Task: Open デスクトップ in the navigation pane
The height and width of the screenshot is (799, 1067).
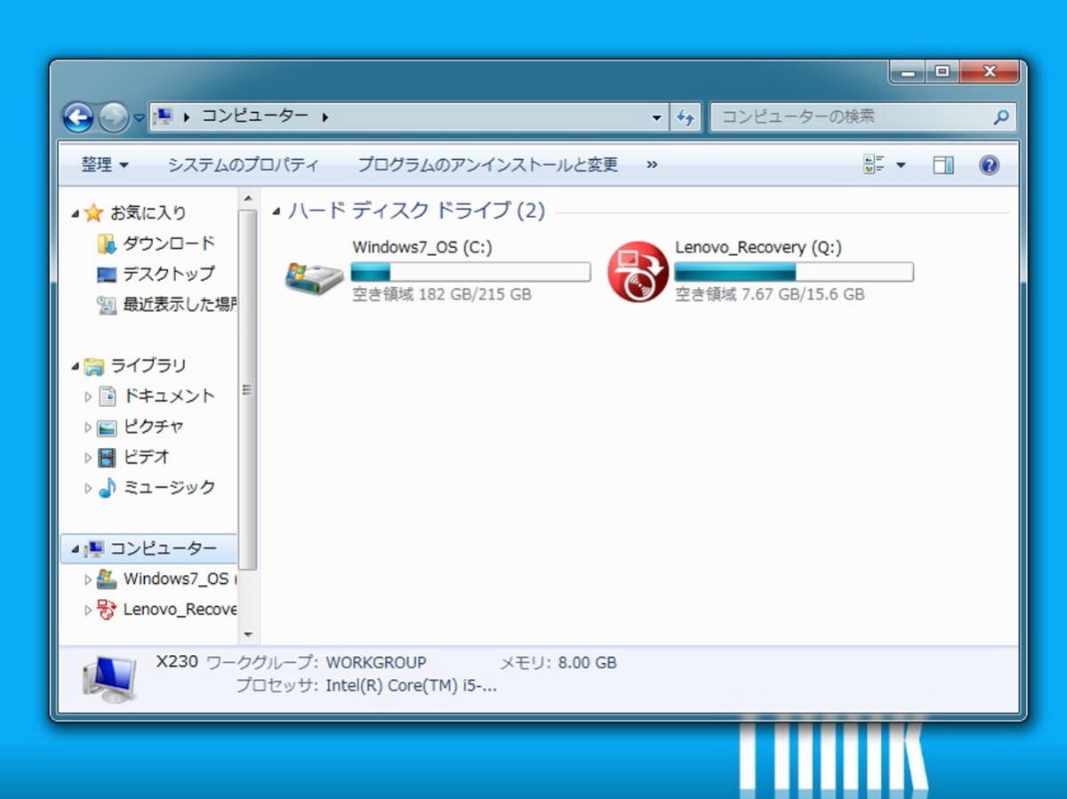Action: point(169,274)
